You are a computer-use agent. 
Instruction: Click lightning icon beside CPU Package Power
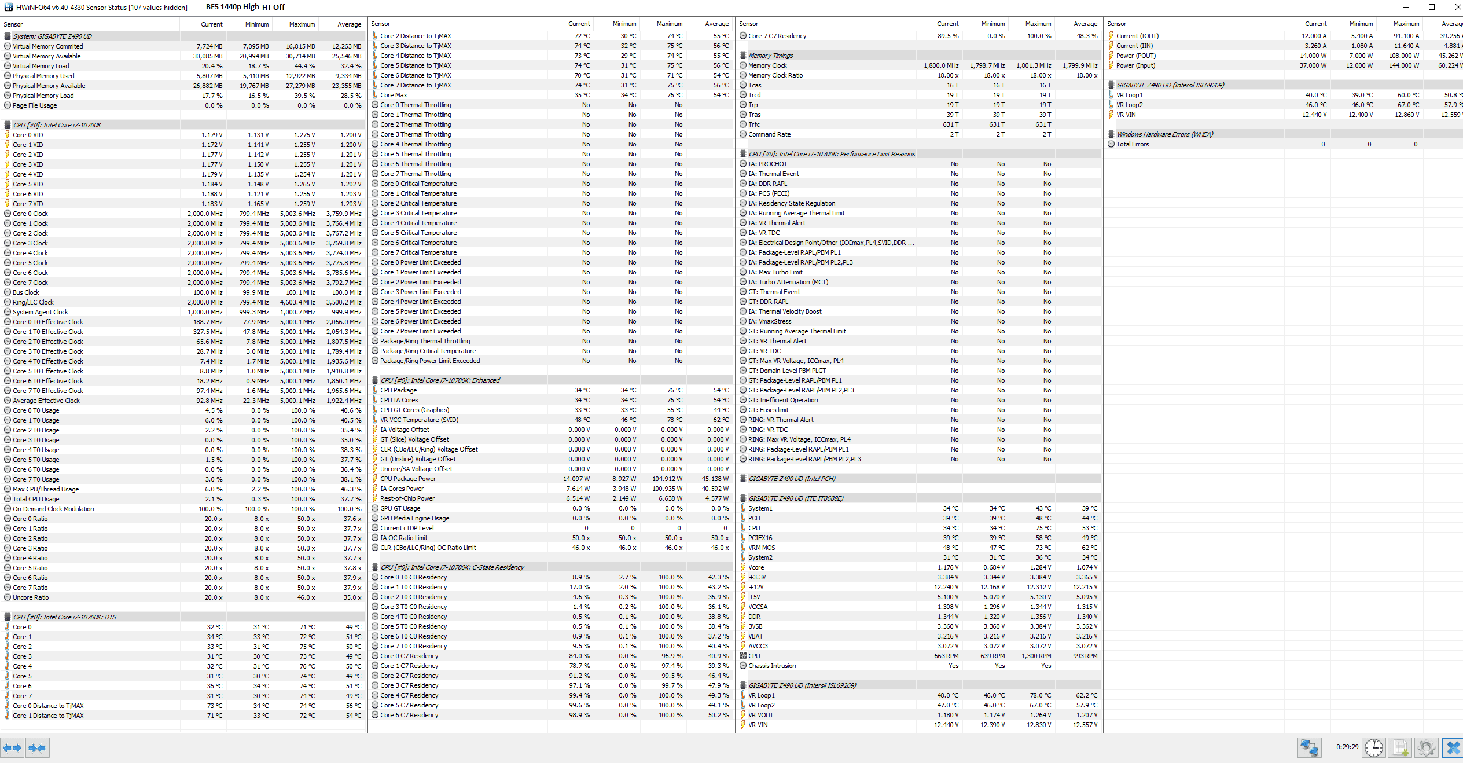tap(375, 479)
